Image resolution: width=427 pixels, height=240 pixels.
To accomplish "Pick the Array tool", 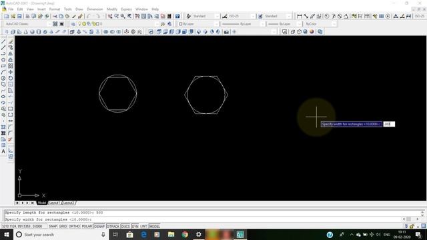I will pyautogui.click(x=11, y=66).
